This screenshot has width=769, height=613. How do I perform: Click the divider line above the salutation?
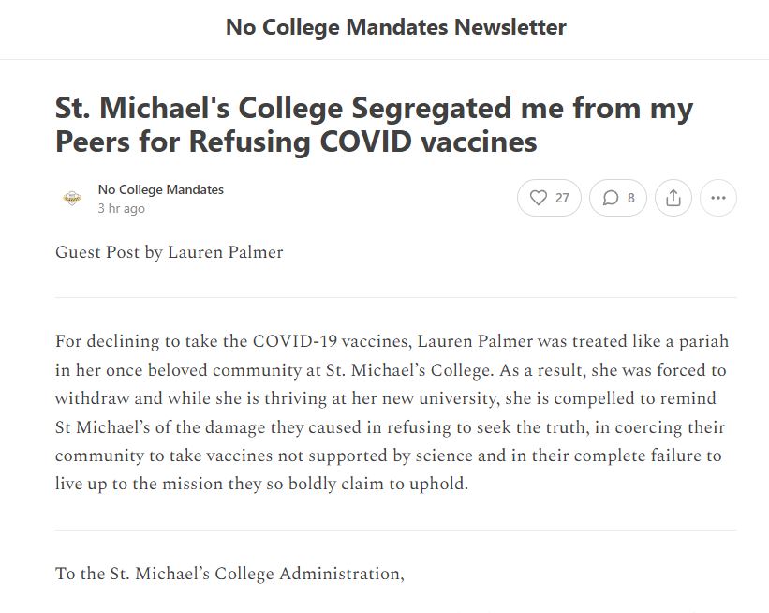395,530
